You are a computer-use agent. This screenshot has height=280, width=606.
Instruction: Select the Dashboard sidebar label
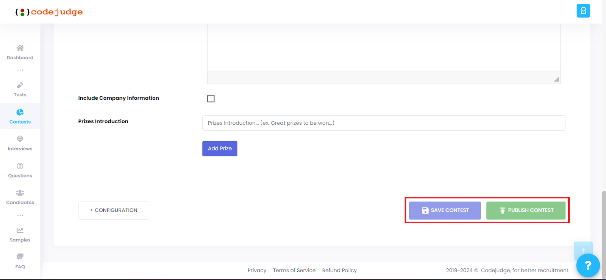pyautogui.click(x=20, y=57)
